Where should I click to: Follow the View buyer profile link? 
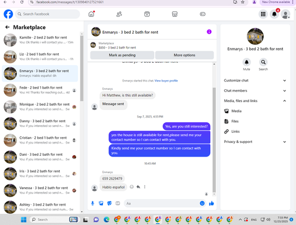coord(166,80)
